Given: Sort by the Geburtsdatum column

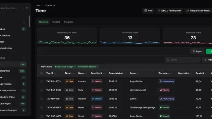Looking at the screenshot, I should [117, 73].
